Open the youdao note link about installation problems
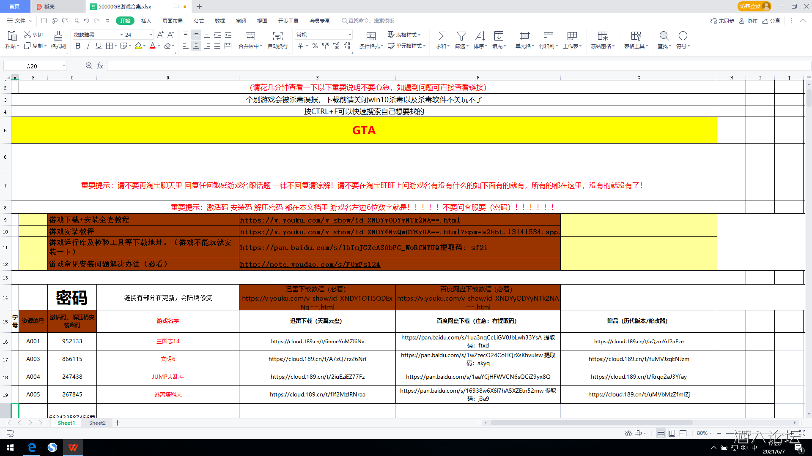 pos(310,265)
